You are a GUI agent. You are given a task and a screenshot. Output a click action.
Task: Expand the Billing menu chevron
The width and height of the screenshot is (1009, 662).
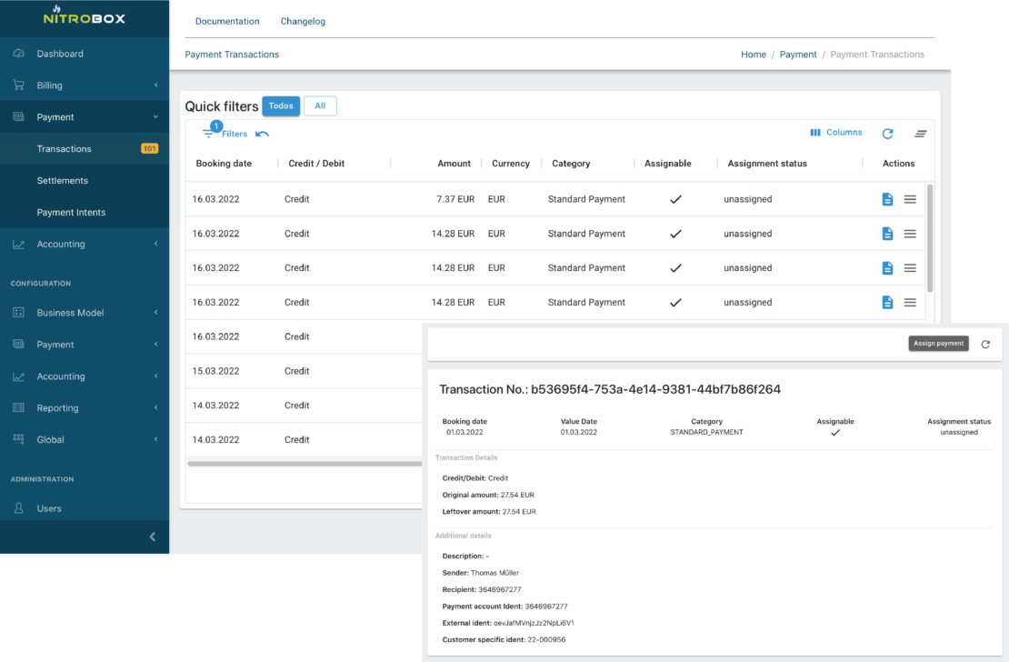pyautogui.click(x=155, y=85)
